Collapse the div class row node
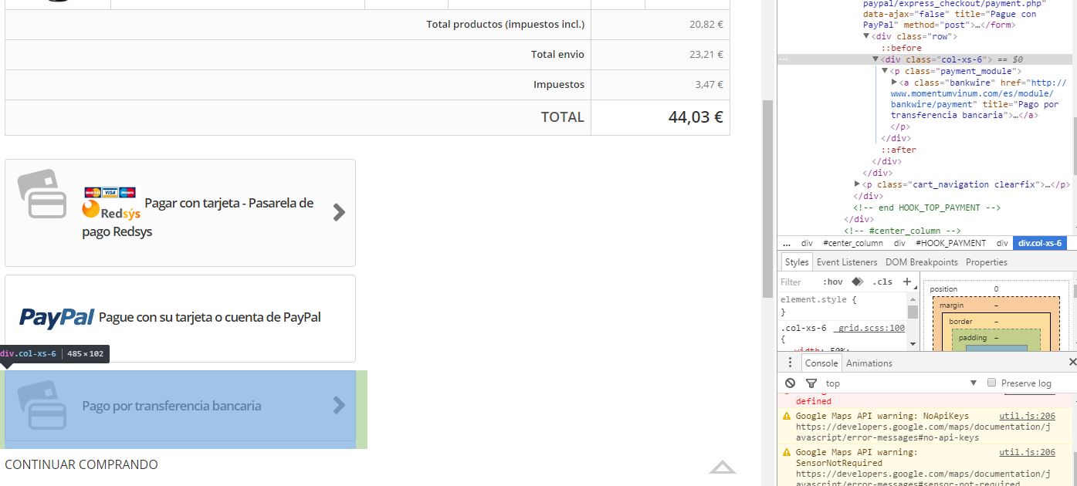The width and height of the screenshot is (1077, 486). click(x=867, y=36)
